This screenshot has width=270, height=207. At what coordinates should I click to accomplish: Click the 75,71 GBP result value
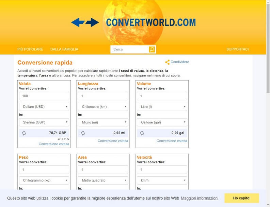(x=58, y=133)
